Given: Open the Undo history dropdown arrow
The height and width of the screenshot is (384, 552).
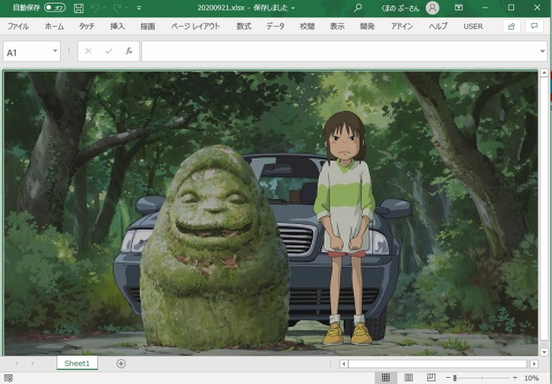Looking at the screenshot, I should (105, 8).
